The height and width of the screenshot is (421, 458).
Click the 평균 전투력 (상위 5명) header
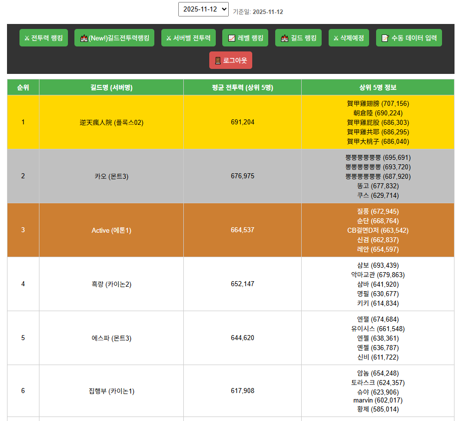(x=242, y=87)
